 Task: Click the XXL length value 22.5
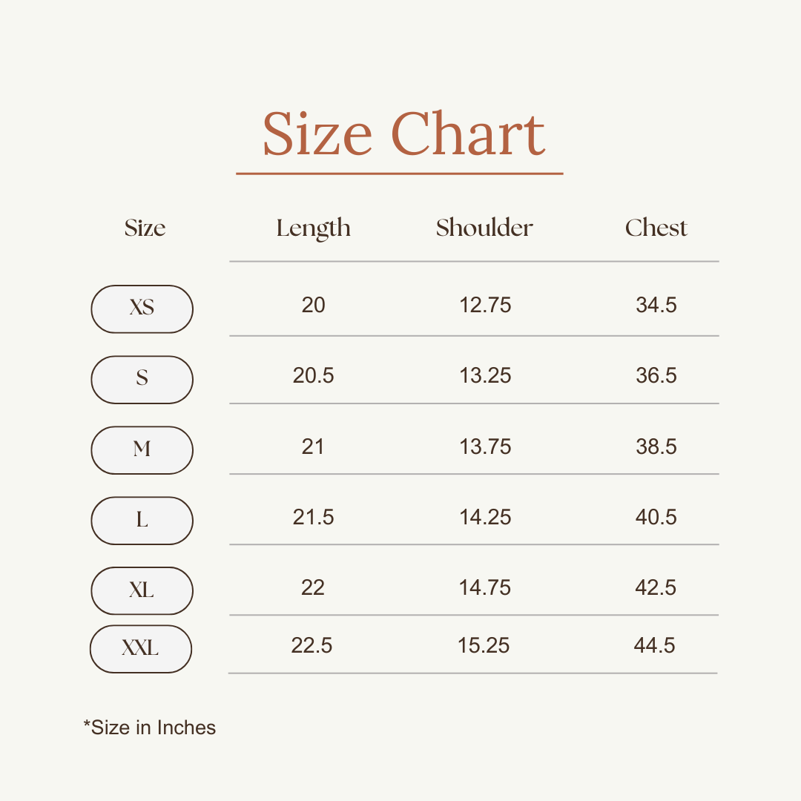coord(311,645)
